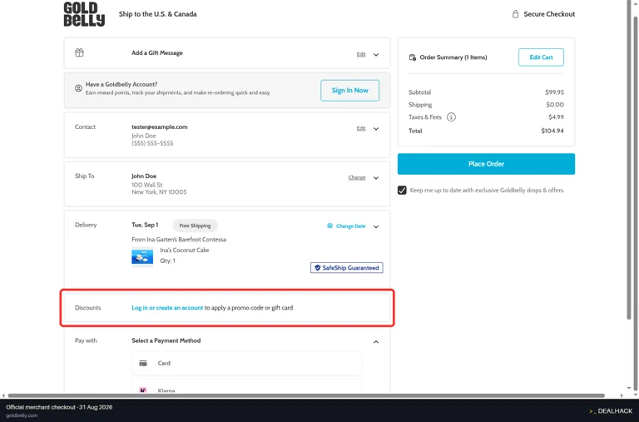The width and height of the screenshot is (639, 422).
Task: Open Log in or create an account link
Action: [x=167, y=308]
